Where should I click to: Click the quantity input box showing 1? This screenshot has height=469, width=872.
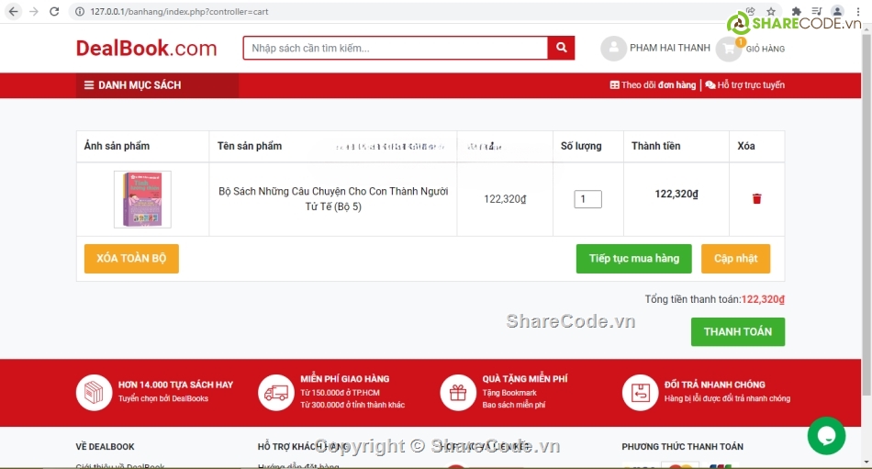[x=587, y=199]
